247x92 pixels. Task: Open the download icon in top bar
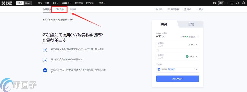[x=232, y=3]
